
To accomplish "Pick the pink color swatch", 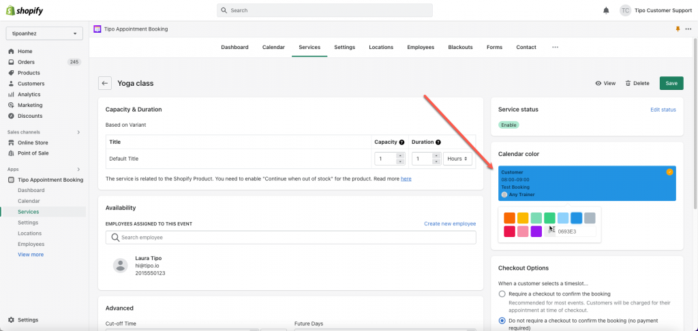I will pos(523,232).
